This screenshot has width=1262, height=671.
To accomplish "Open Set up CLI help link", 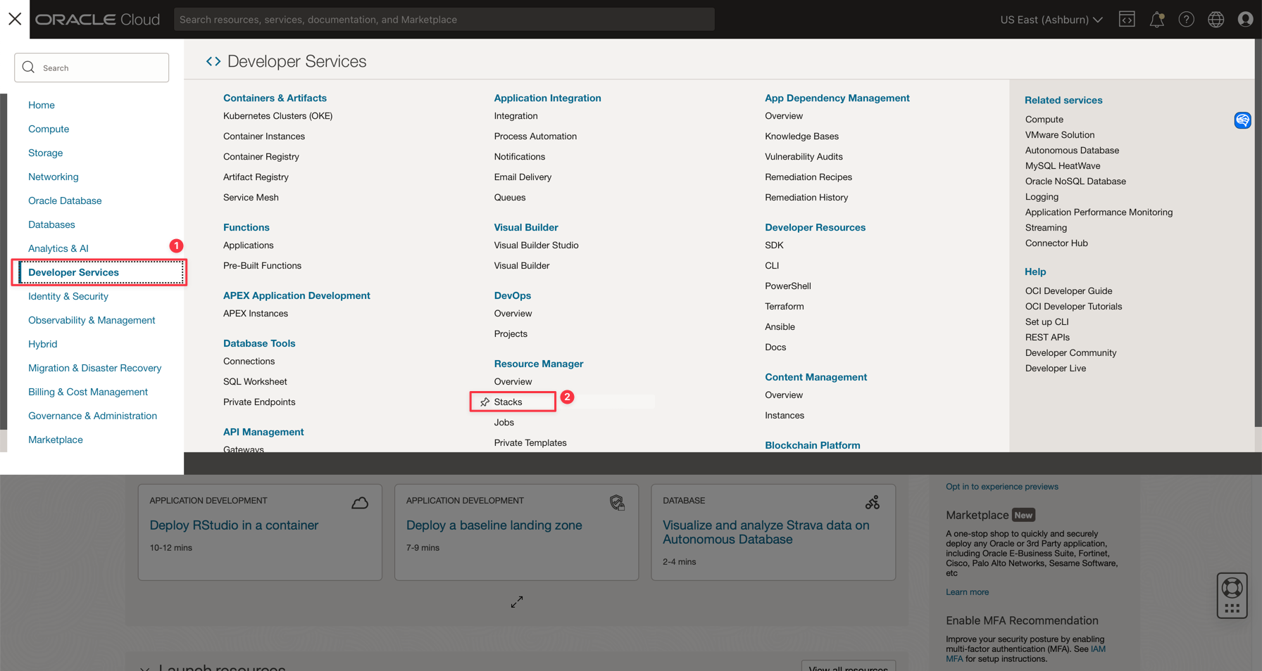I will [1047, 322].
